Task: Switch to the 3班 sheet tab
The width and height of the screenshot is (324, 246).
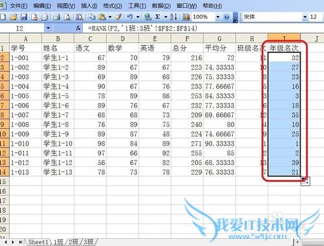Action: tap(89, 242)
